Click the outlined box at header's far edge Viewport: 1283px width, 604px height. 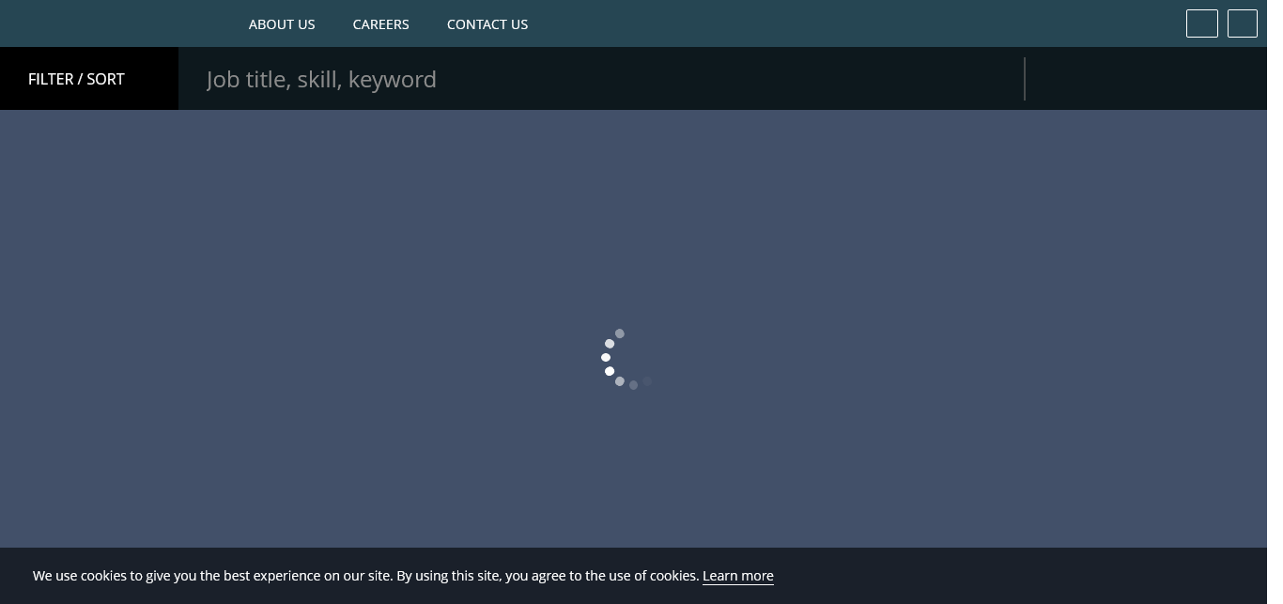[1242, 23]
